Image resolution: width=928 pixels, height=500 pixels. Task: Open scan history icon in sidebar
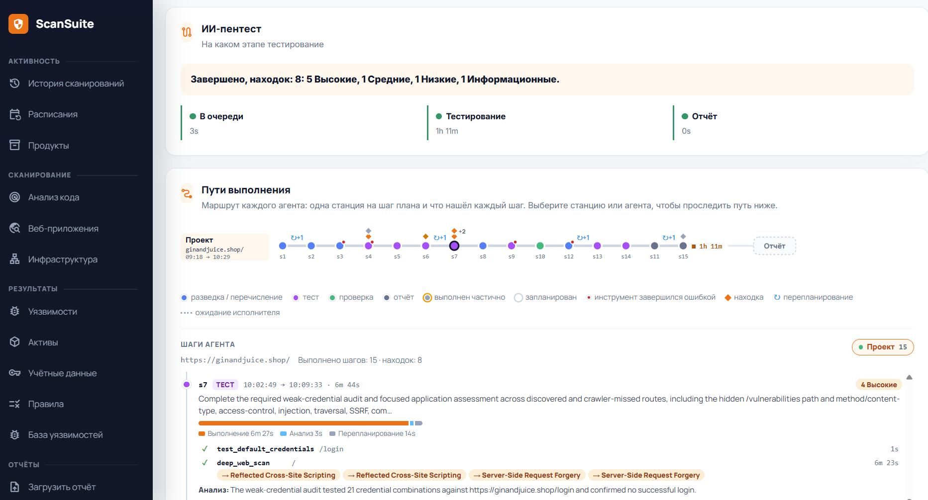15,83
